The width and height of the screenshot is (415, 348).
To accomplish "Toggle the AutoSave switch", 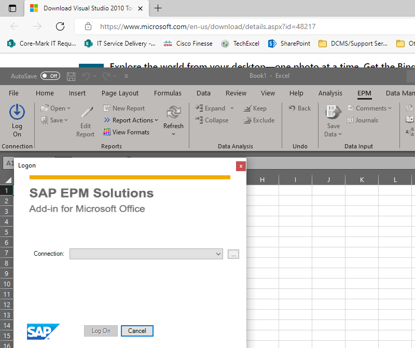I will [50, 76].
